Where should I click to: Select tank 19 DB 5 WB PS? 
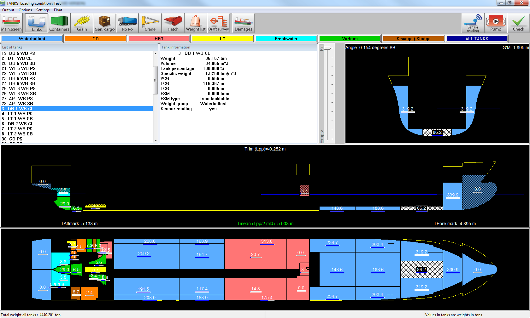[x=77, y=53]
